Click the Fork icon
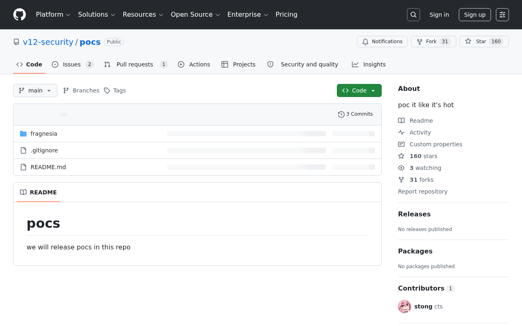 click(420, 42)
